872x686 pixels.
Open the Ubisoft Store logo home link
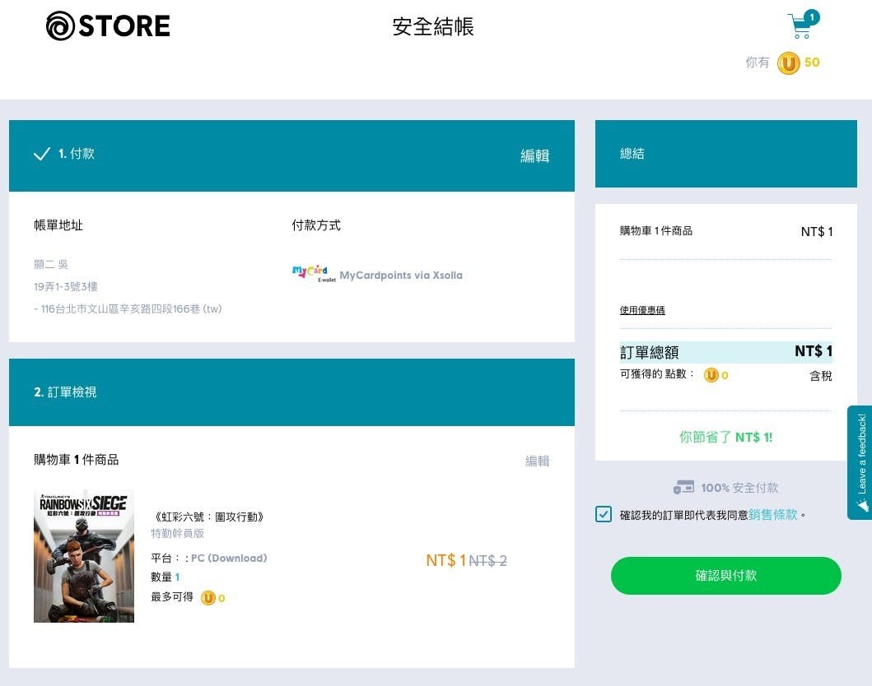click(x=108, y=26)
